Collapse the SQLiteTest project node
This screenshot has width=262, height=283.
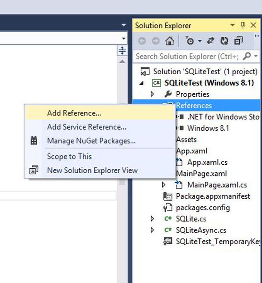click(141, 83)
